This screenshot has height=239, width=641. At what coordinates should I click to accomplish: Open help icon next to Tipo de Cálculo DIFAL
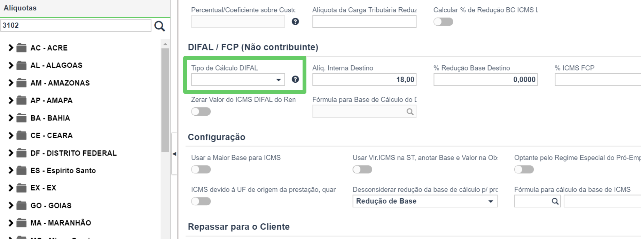pyautogui.click(x=295, y=79)
